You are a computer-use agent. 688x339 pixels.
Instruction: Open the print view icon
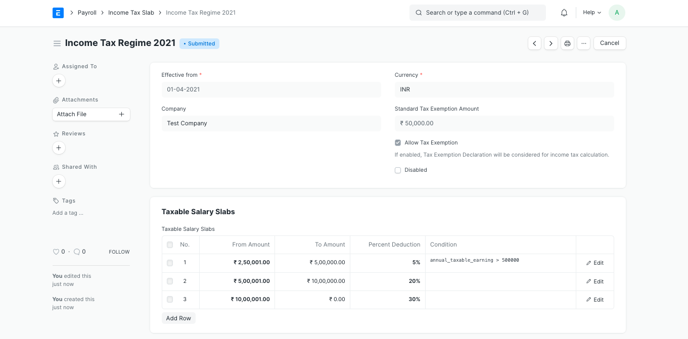(x=567, y=43)
